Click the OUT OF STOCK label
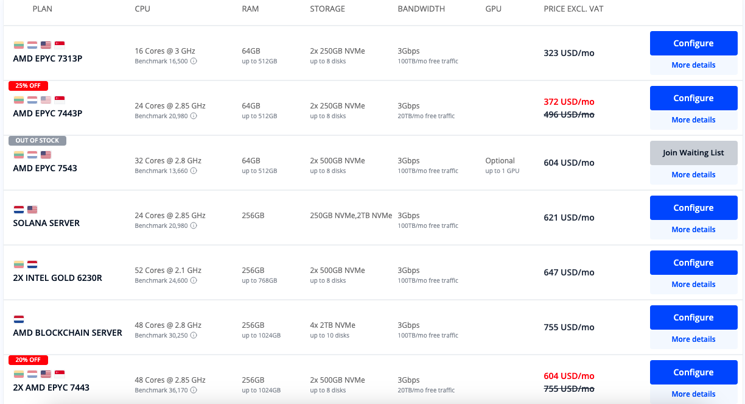The height and width of the screenshot is (404, 745). click(37, 140)
